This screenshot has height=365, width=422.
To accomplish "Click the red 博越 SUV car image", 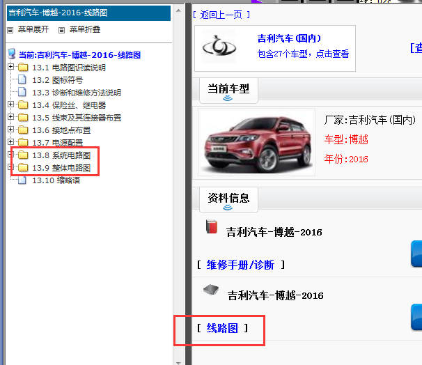I will click(256, 142).
